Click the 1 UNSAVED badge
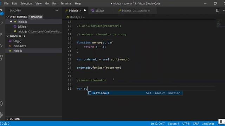 (x=36, y=17)
